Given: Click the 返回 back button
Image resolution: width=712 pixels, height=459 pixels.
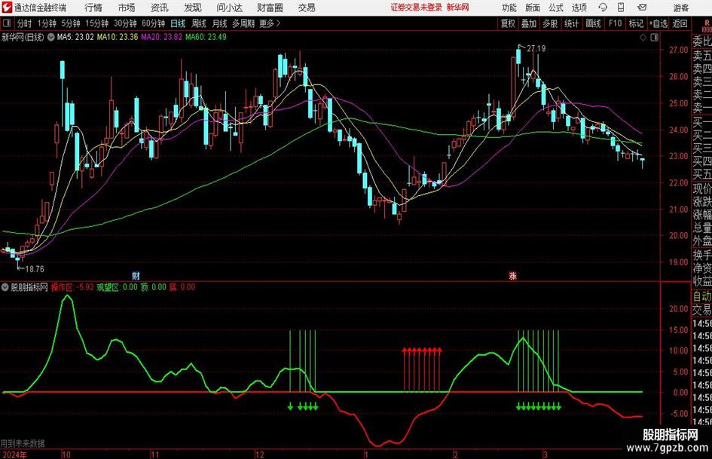Looking at the screenshot, I should pos(680,23).
